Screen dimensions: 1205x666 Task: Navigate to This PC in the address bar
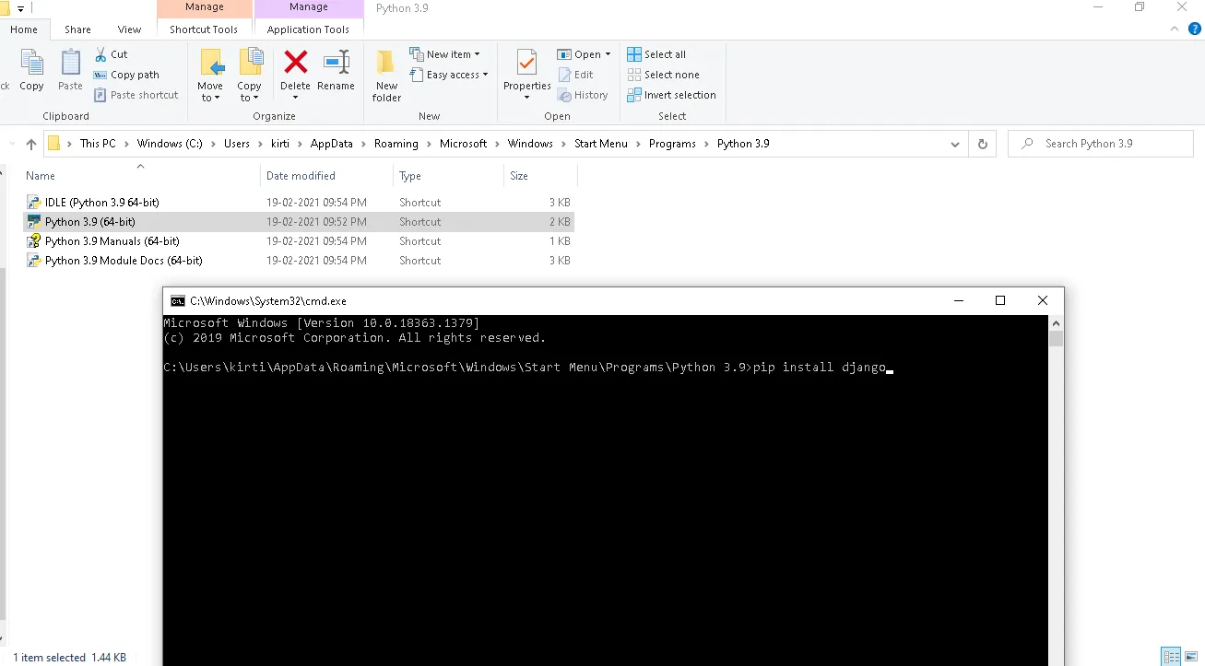[98, 144]
